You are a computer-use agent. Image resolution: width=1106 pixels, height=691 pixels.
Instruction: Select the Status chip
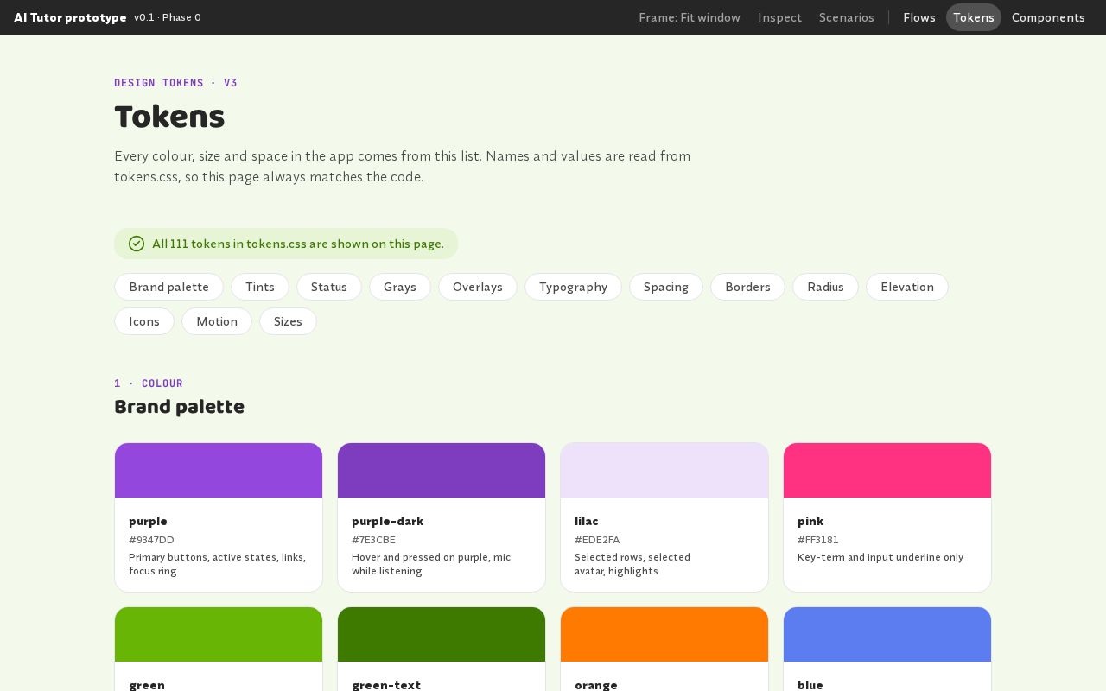pyautogui.click(x=329, y=287)
